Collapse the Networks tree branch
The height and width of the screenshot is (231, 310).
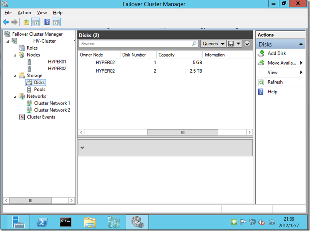tap(15, 96)
